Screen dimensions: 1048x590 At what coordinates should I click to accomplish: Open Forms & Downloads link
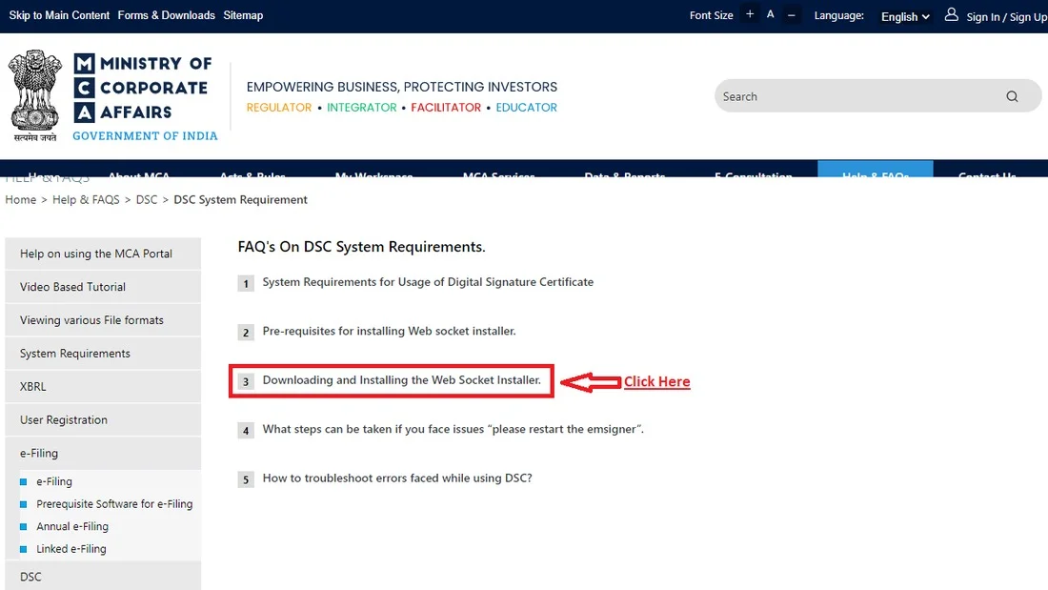167,15
